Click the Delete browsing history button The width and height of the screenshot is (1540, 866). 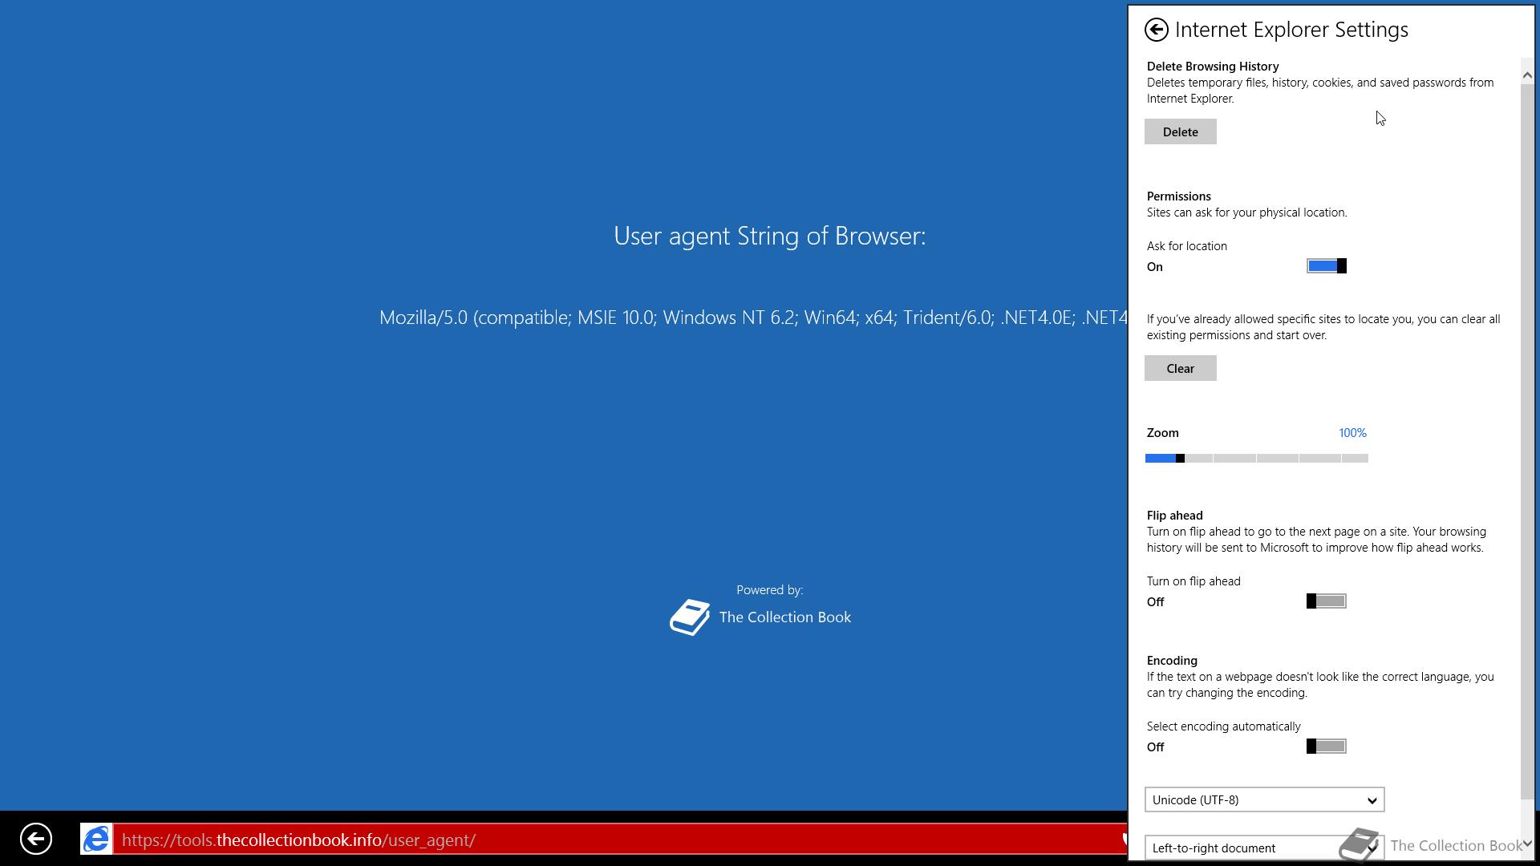(x=1180, y=132)
